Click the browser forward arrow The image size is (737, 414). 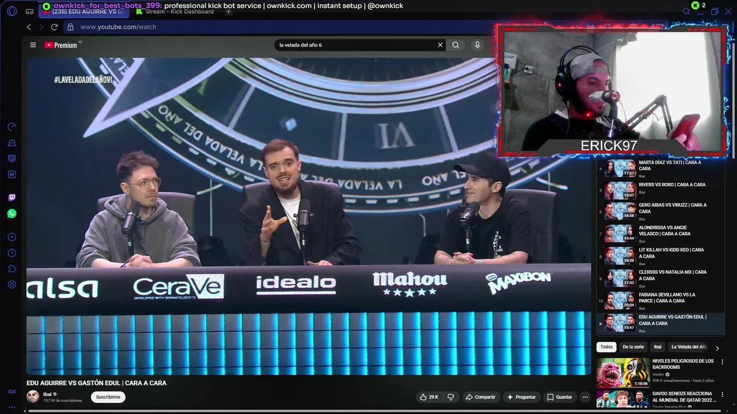click(41, 27)
